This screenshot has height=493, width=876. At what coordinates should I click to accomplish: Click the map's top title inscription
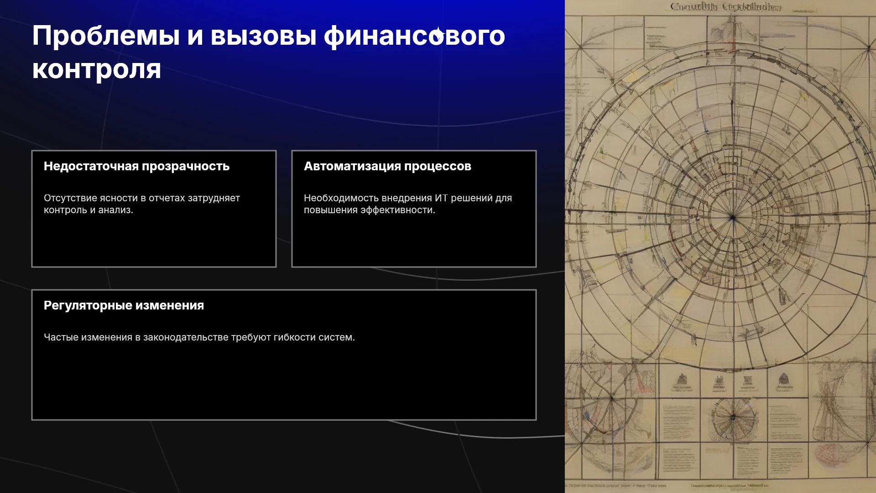[726, 7]
